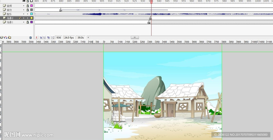Image resolution: width=273 pixels, height=140 pixels.
Task: Click frame 950 on the timeline ruler
Action: 175,1
